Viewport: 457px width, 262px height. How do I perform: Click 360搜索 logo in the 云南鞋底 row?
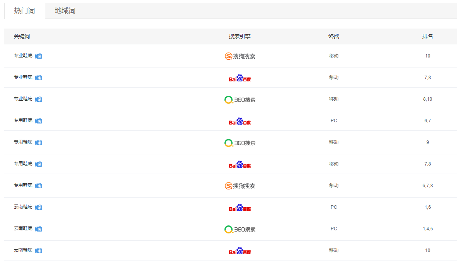tap(240, 230)
